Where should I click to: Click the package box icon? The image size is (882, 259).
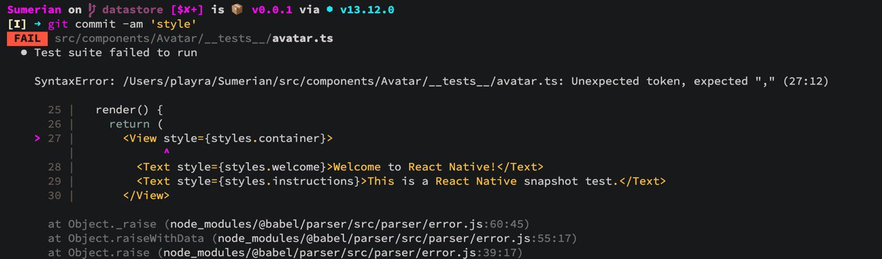pos(237,10)
